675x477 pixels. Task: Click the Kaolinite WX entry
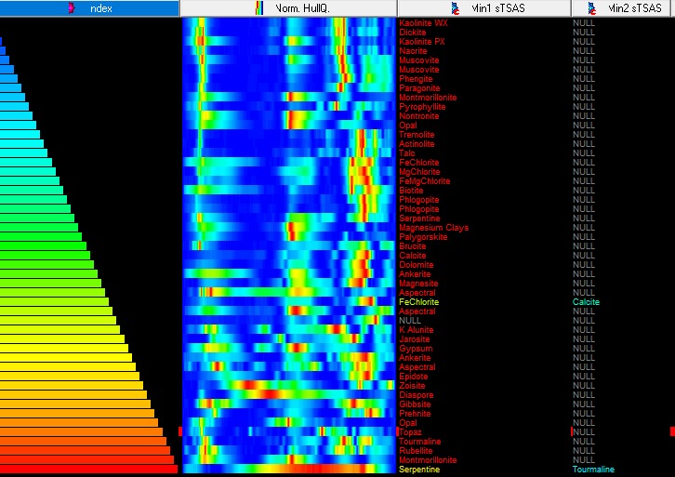(x=423, y=23)
